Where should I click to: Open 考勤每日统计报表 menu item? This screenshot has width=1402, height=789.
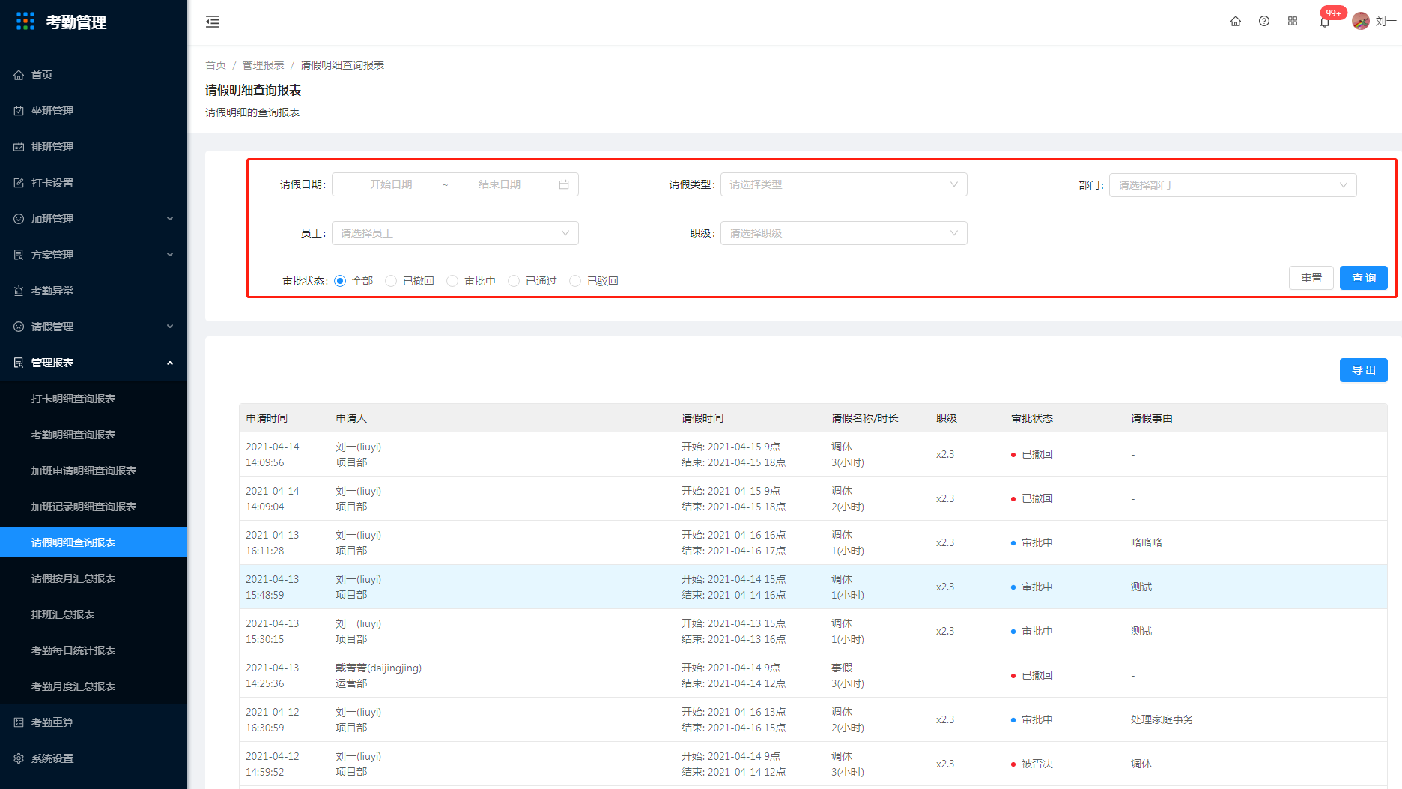click(94, 650)
